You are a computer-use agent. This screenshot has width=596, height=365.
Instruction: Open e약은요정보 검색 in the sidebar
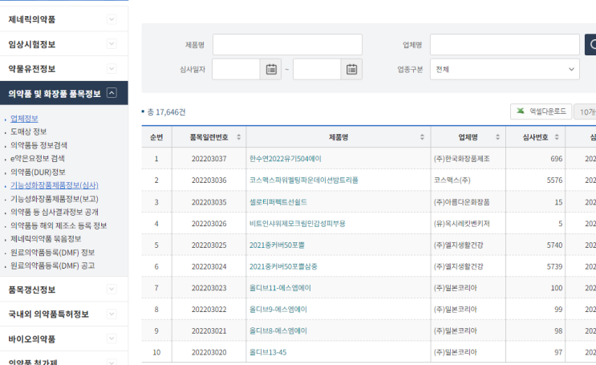tap(37, 159)
